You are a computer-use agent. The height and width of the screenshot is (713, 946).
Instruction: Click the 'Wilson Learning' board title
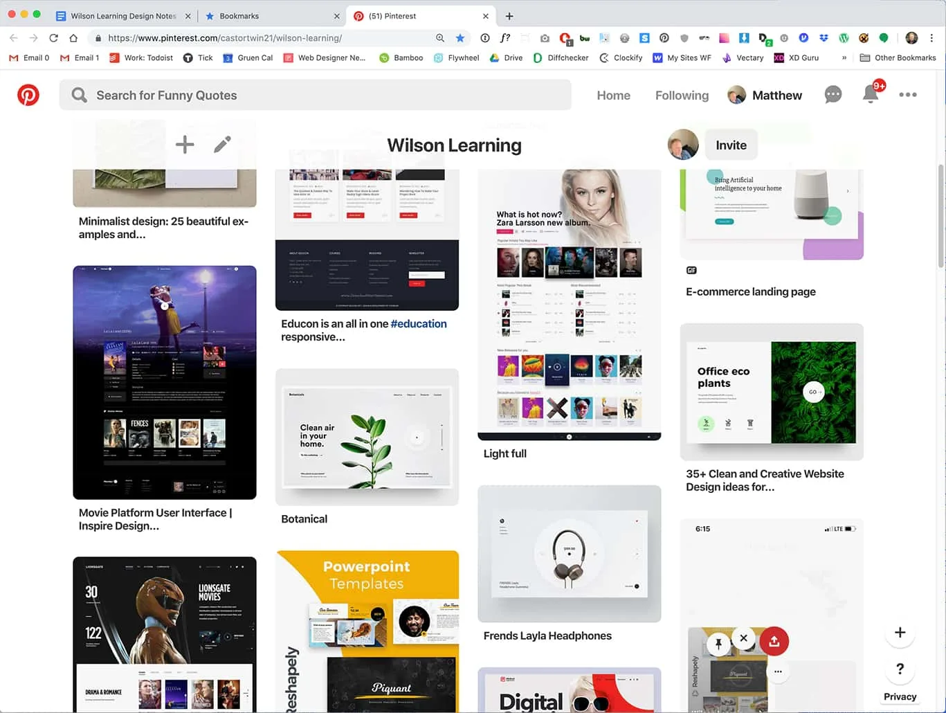[x=454, y=145]
